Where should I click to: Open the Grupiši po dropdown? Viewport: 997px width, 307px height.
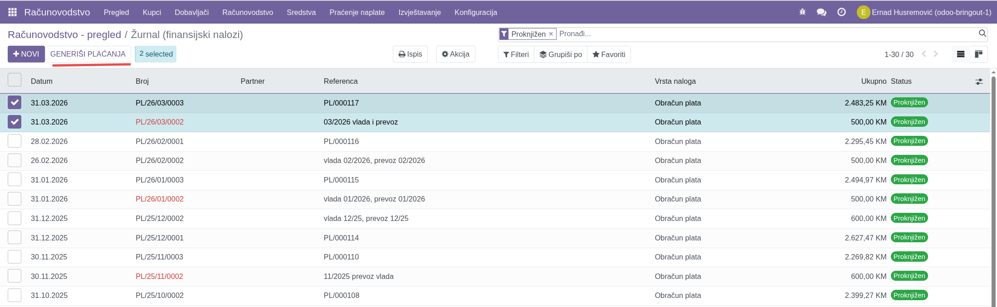pos(561,54)
